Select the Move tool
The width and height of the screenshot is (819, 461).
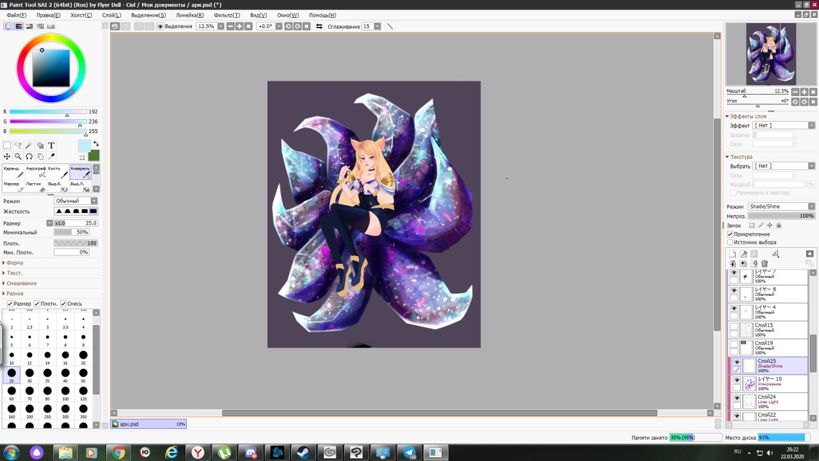[7, 156]
